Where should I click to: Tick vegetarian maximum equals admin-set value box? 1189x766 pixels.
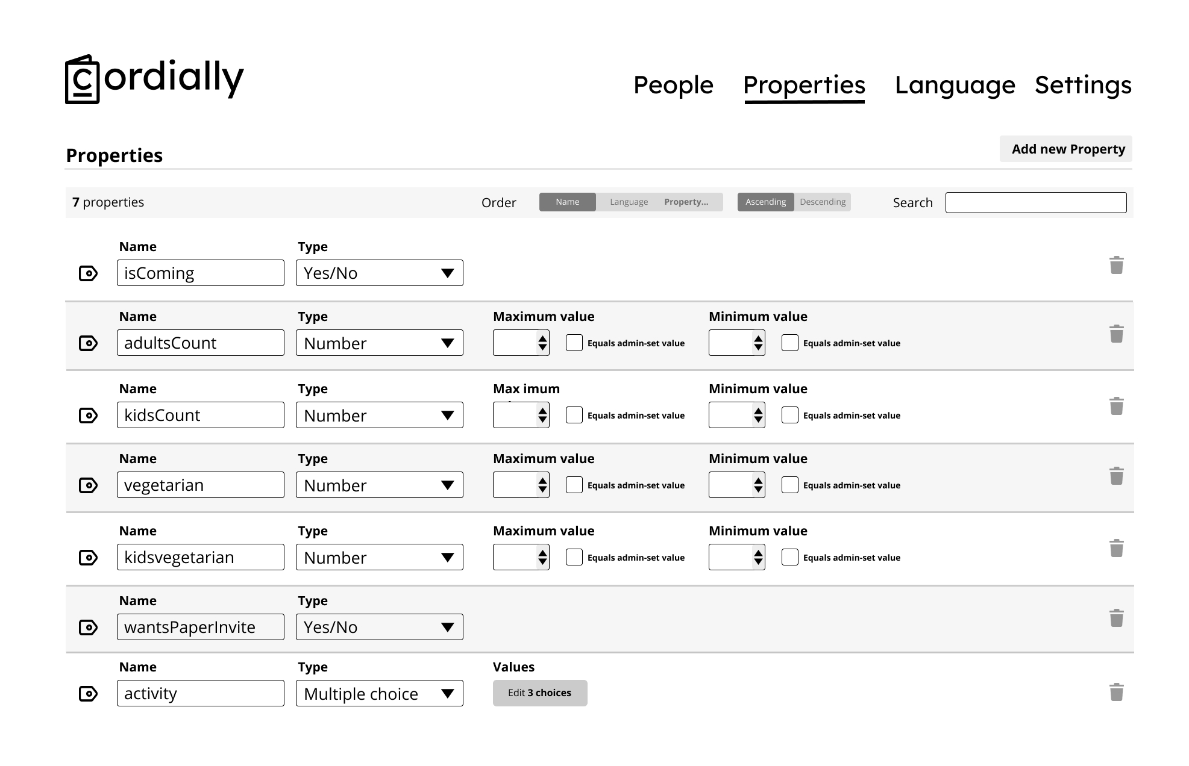[x=574, y=485]
